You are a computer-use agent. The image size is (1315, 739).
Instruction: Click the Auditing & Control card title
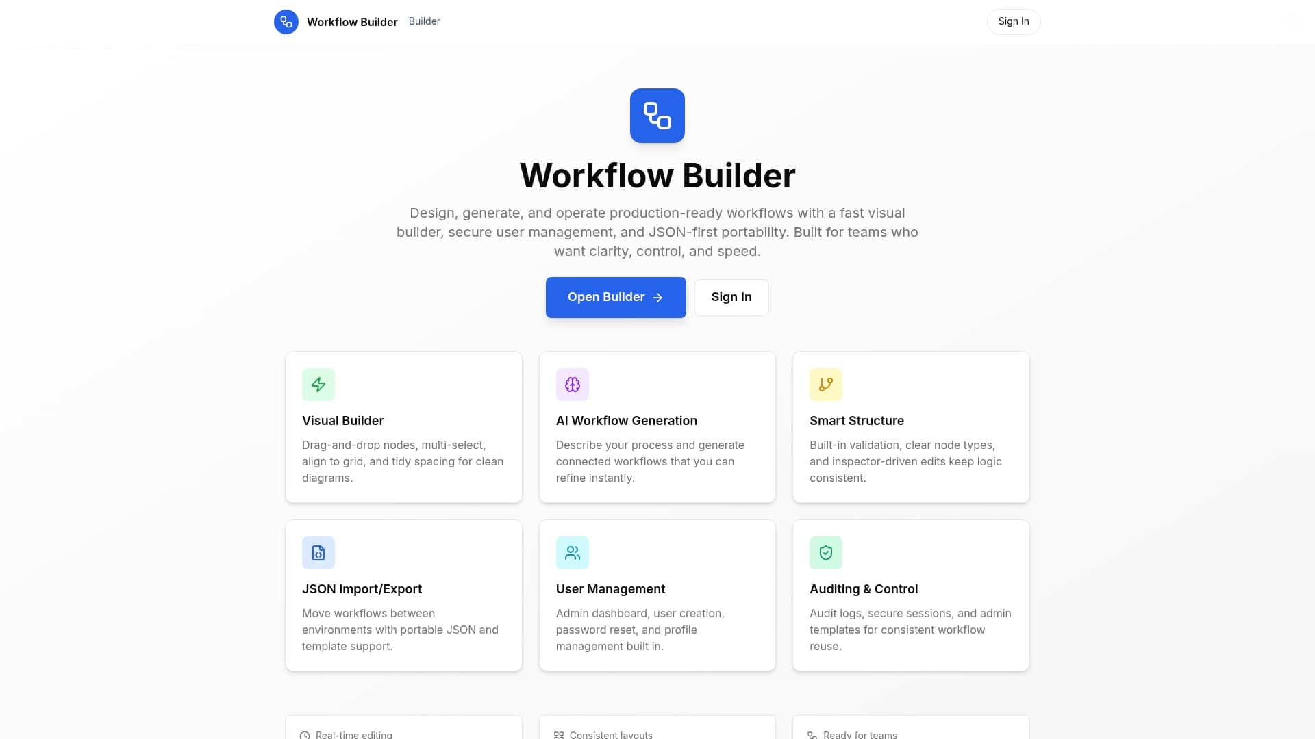pyautogui.click(x=864, y=589)
